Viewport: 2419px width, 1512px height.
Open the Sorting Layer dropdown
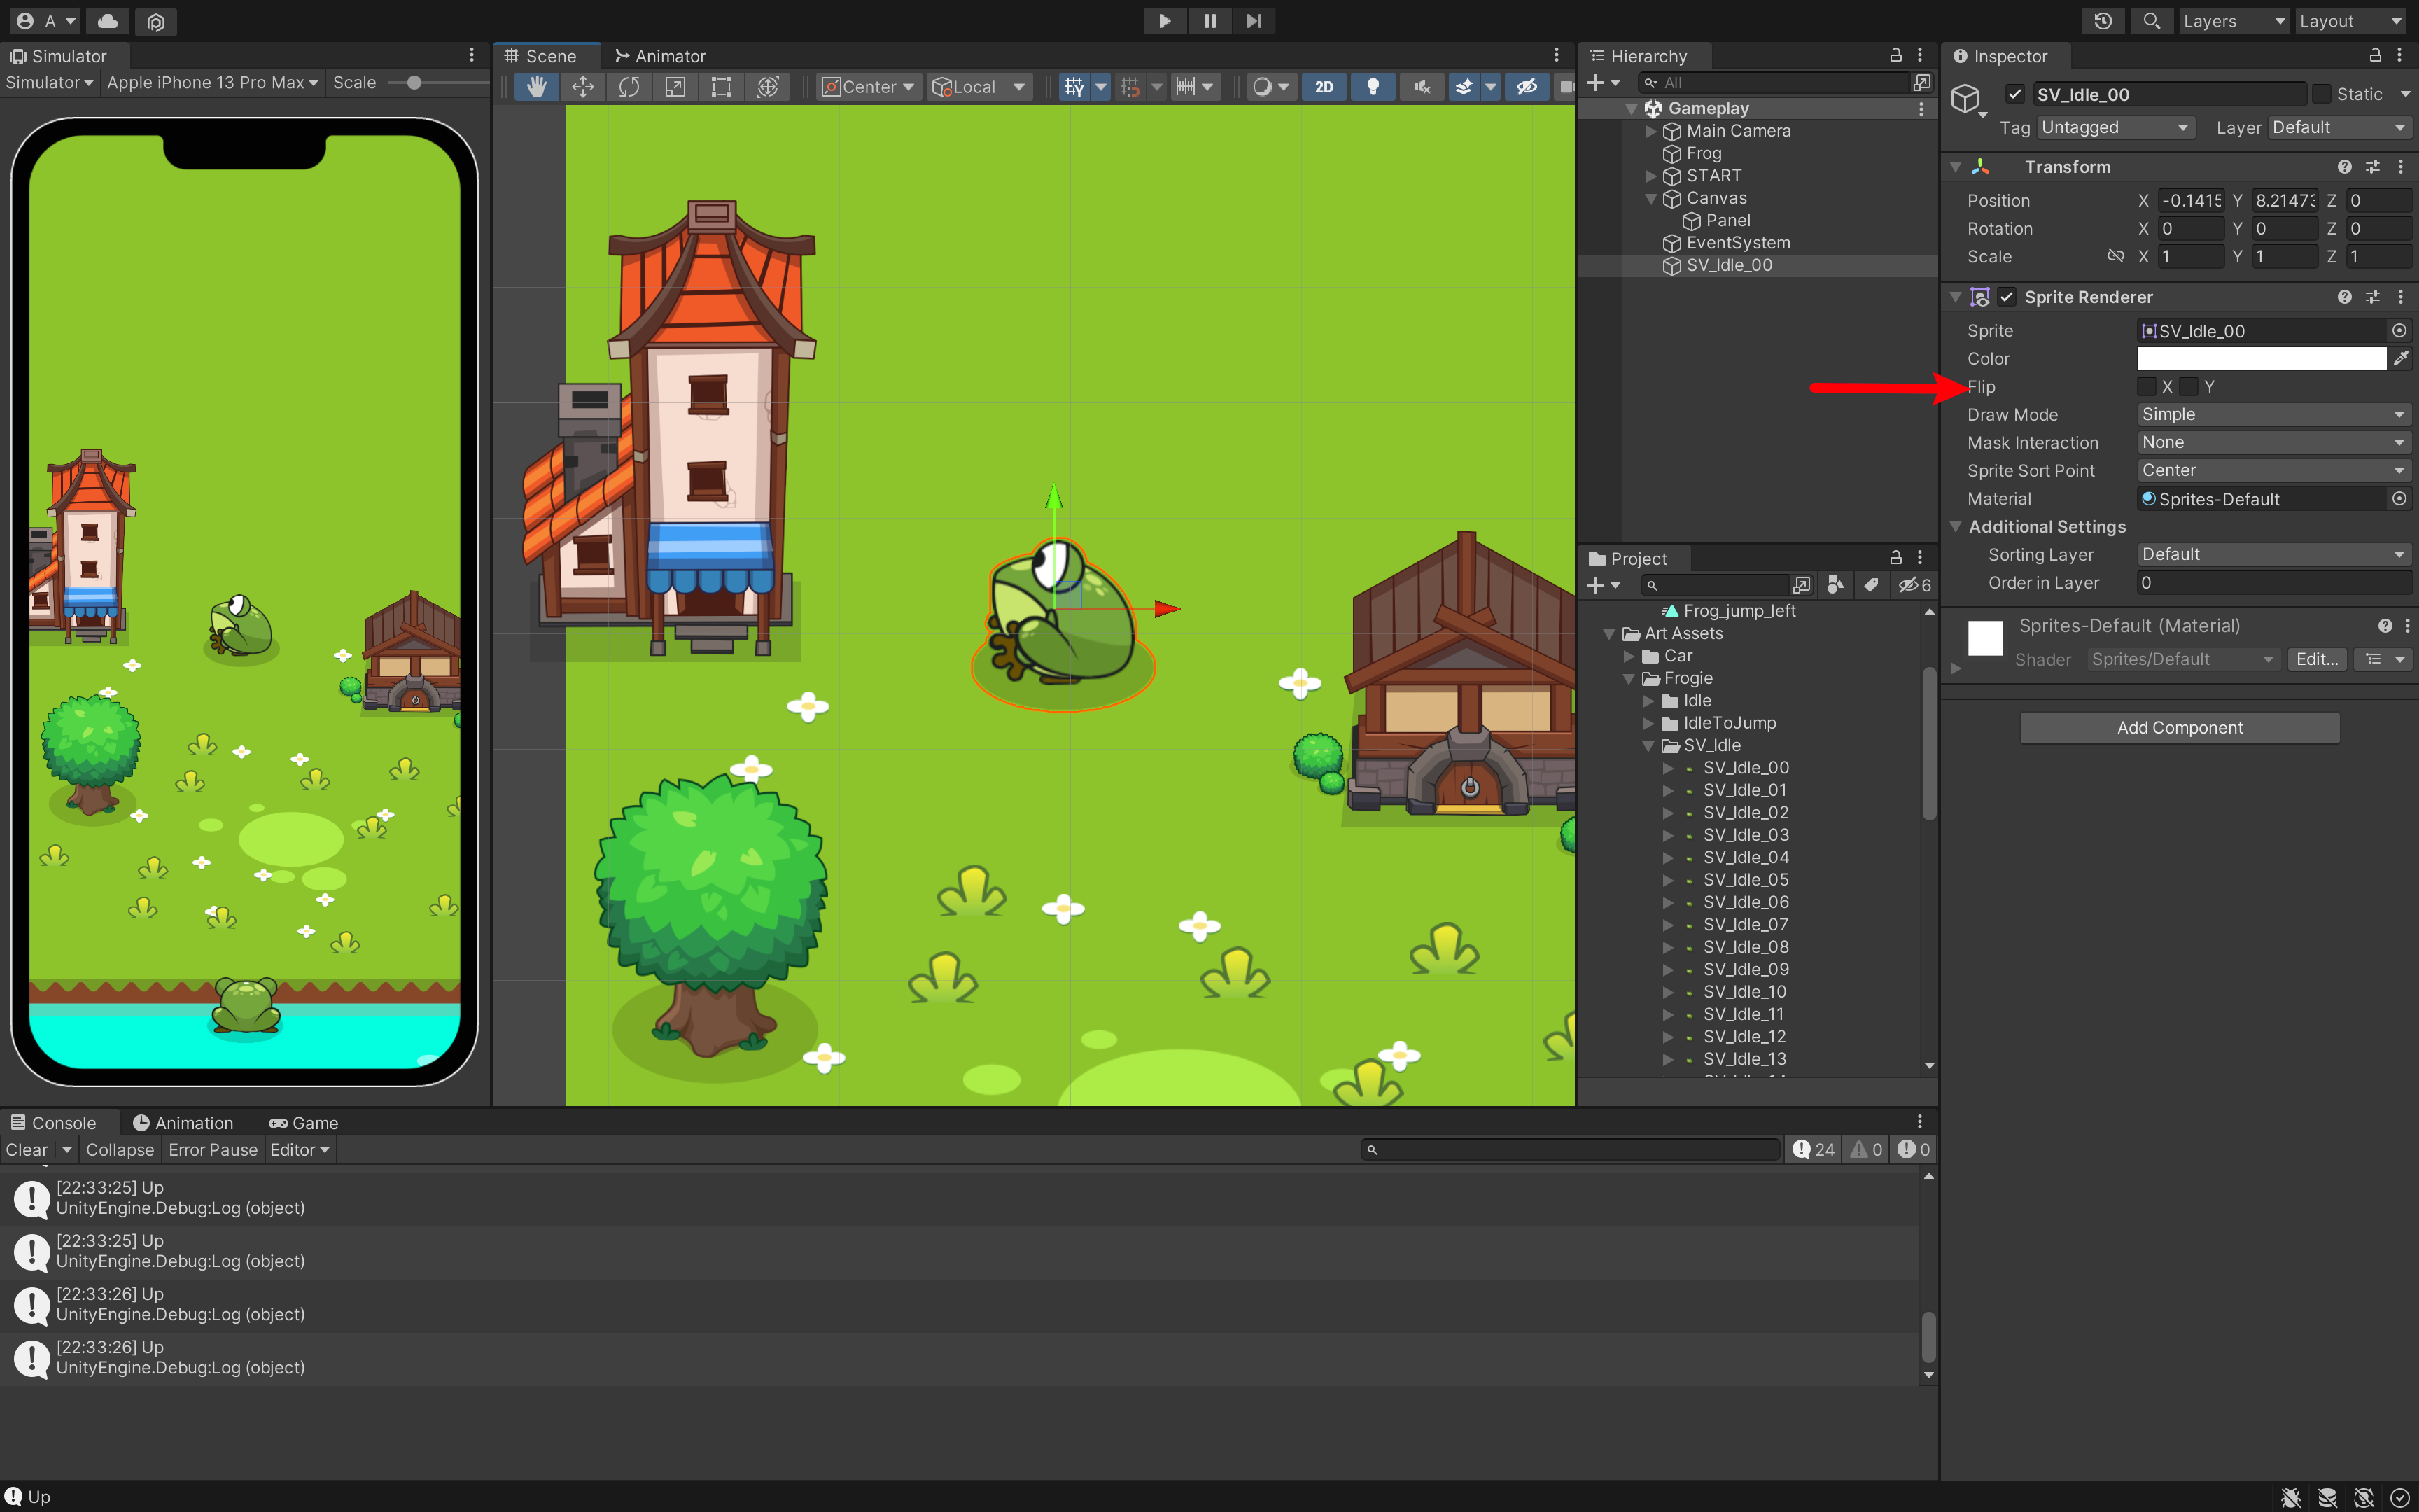pos(2274,554)
